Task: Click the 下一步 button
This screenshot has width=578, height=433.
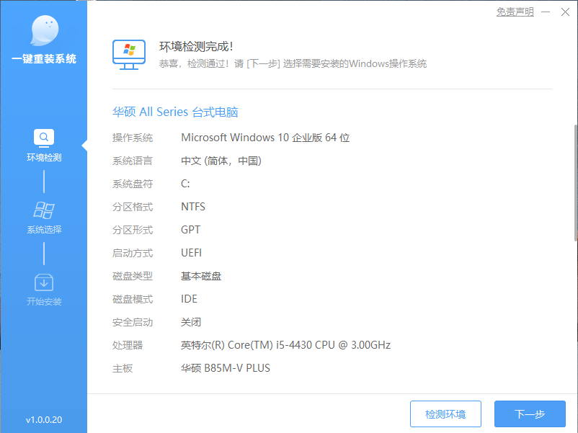Action: pyautogui.click(x=530, y=414)
